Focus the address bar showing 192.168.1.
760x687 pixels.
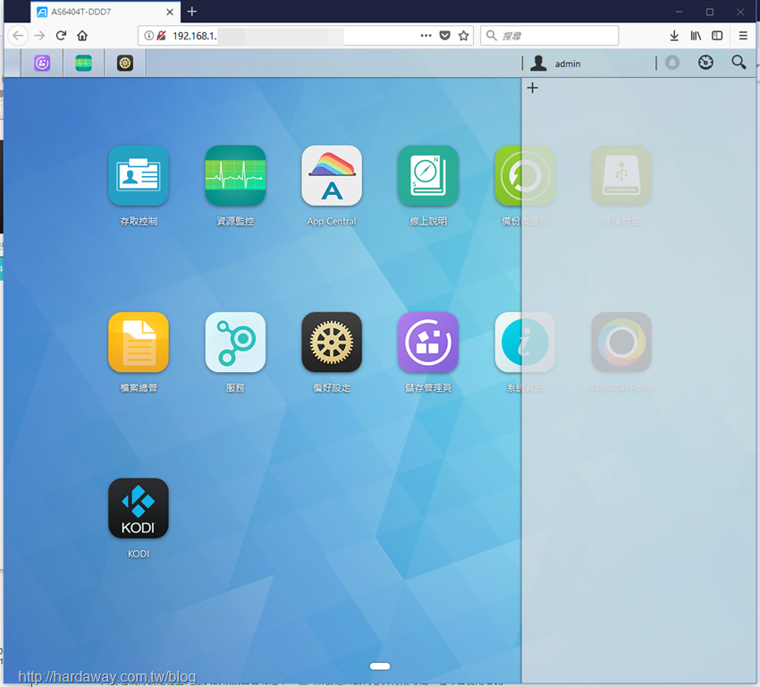(306, 36)
